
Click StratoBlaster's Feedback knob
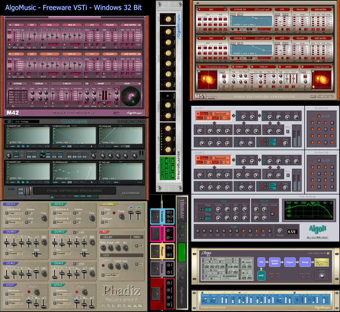168,53
